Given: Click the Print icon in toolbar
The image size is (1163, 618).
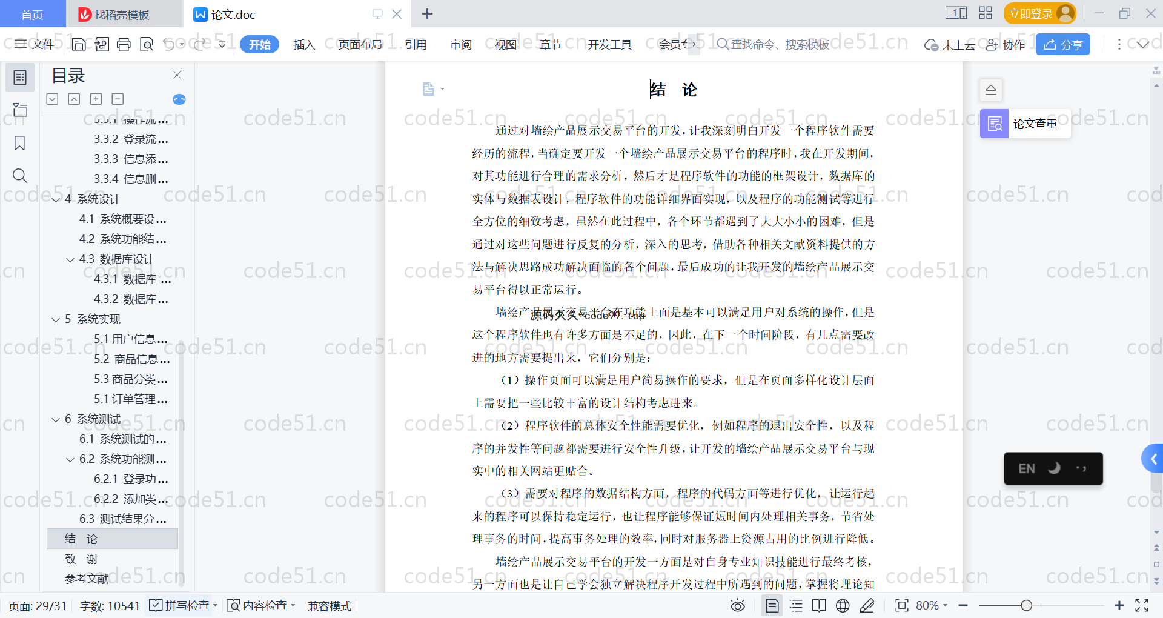Looking at the screenshot, I should 124,44.
